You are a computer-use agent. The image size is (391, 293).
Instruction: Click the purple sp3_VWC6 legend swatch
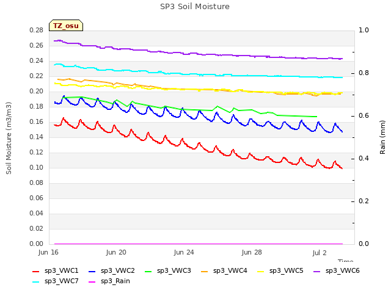coord(317,272)
